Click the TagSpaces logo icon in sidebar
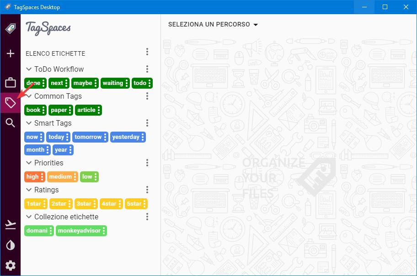417x276 pixels. (x=11, y=28)
